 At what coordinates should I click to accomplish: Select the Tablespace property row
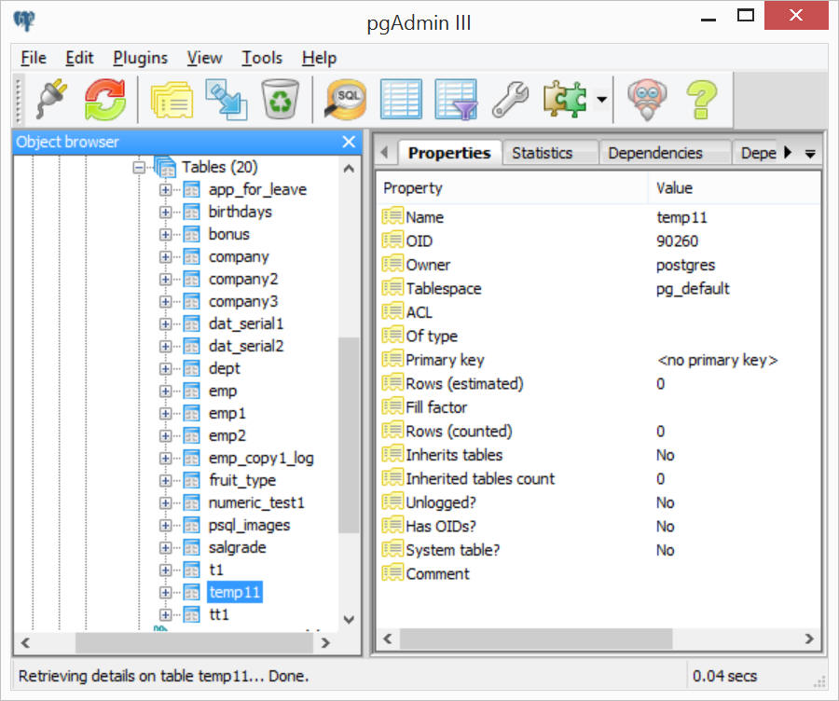tap(598, 289)
